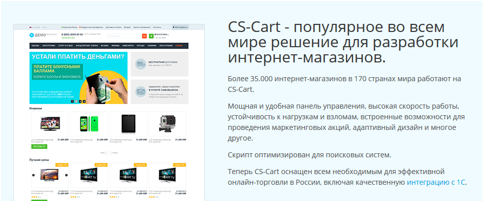This screenshot has height=201, width=483.
Task: Open the МУЗЫКА menu category
Action: (x=104, y=45)
